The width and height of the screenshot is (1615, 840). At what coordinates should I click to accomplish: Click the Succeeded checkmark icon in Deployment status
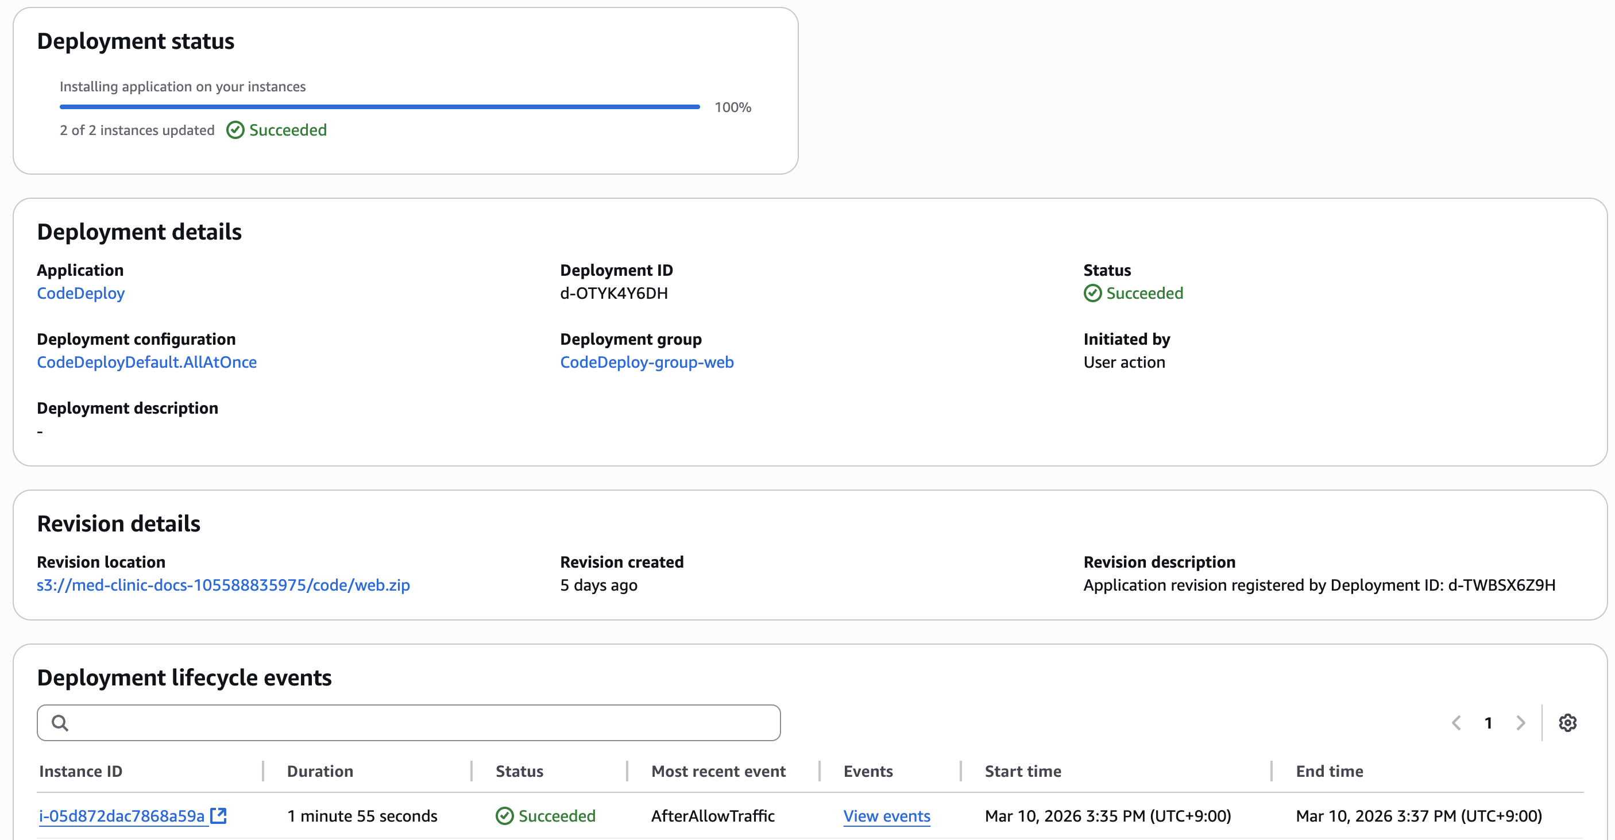[x=235, y=130]
